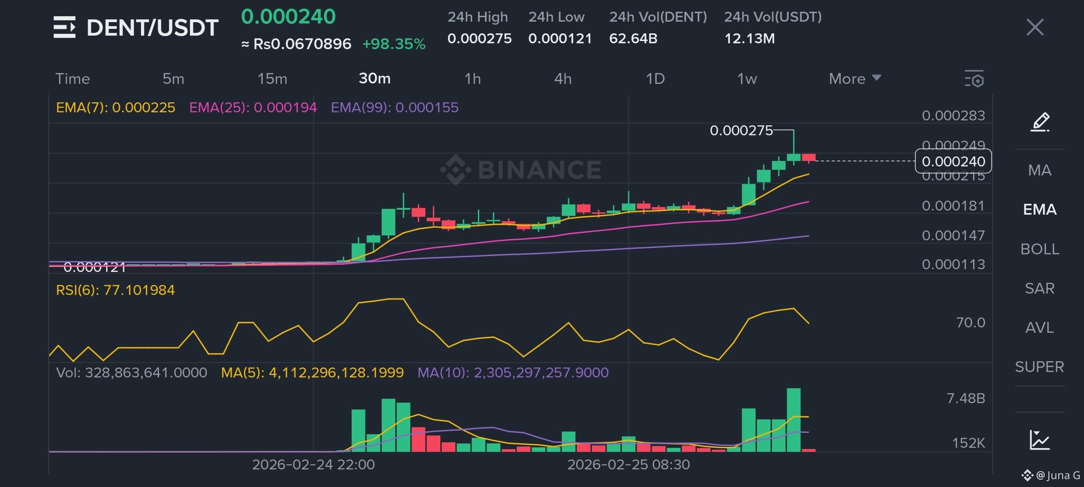Switch chart to the 1h interval
This screenshot has height=487, width=1084.
[x=472, y=78]
